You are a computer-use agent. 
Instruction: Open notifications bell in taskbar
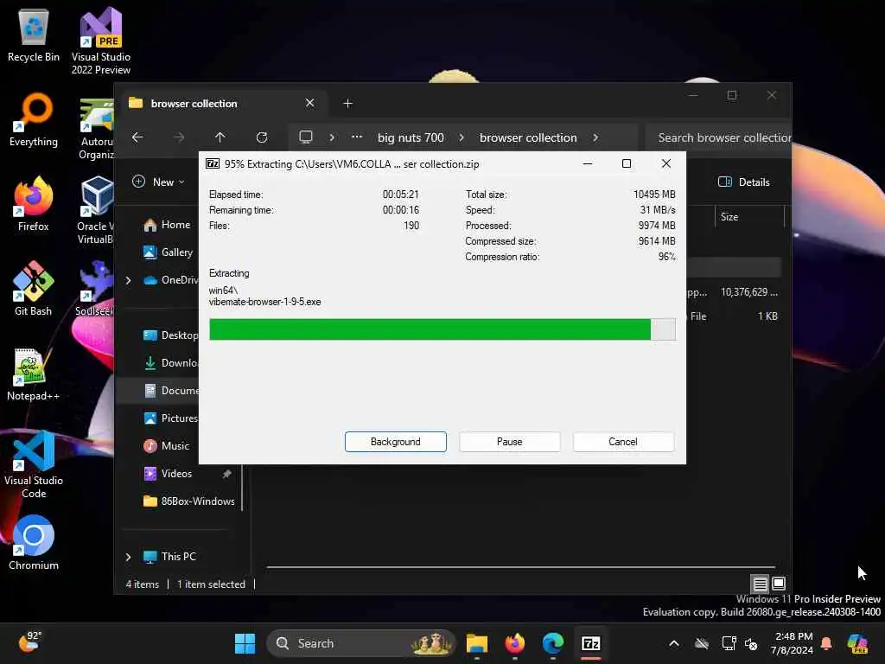pyautogui.click(x=826, y=643)
